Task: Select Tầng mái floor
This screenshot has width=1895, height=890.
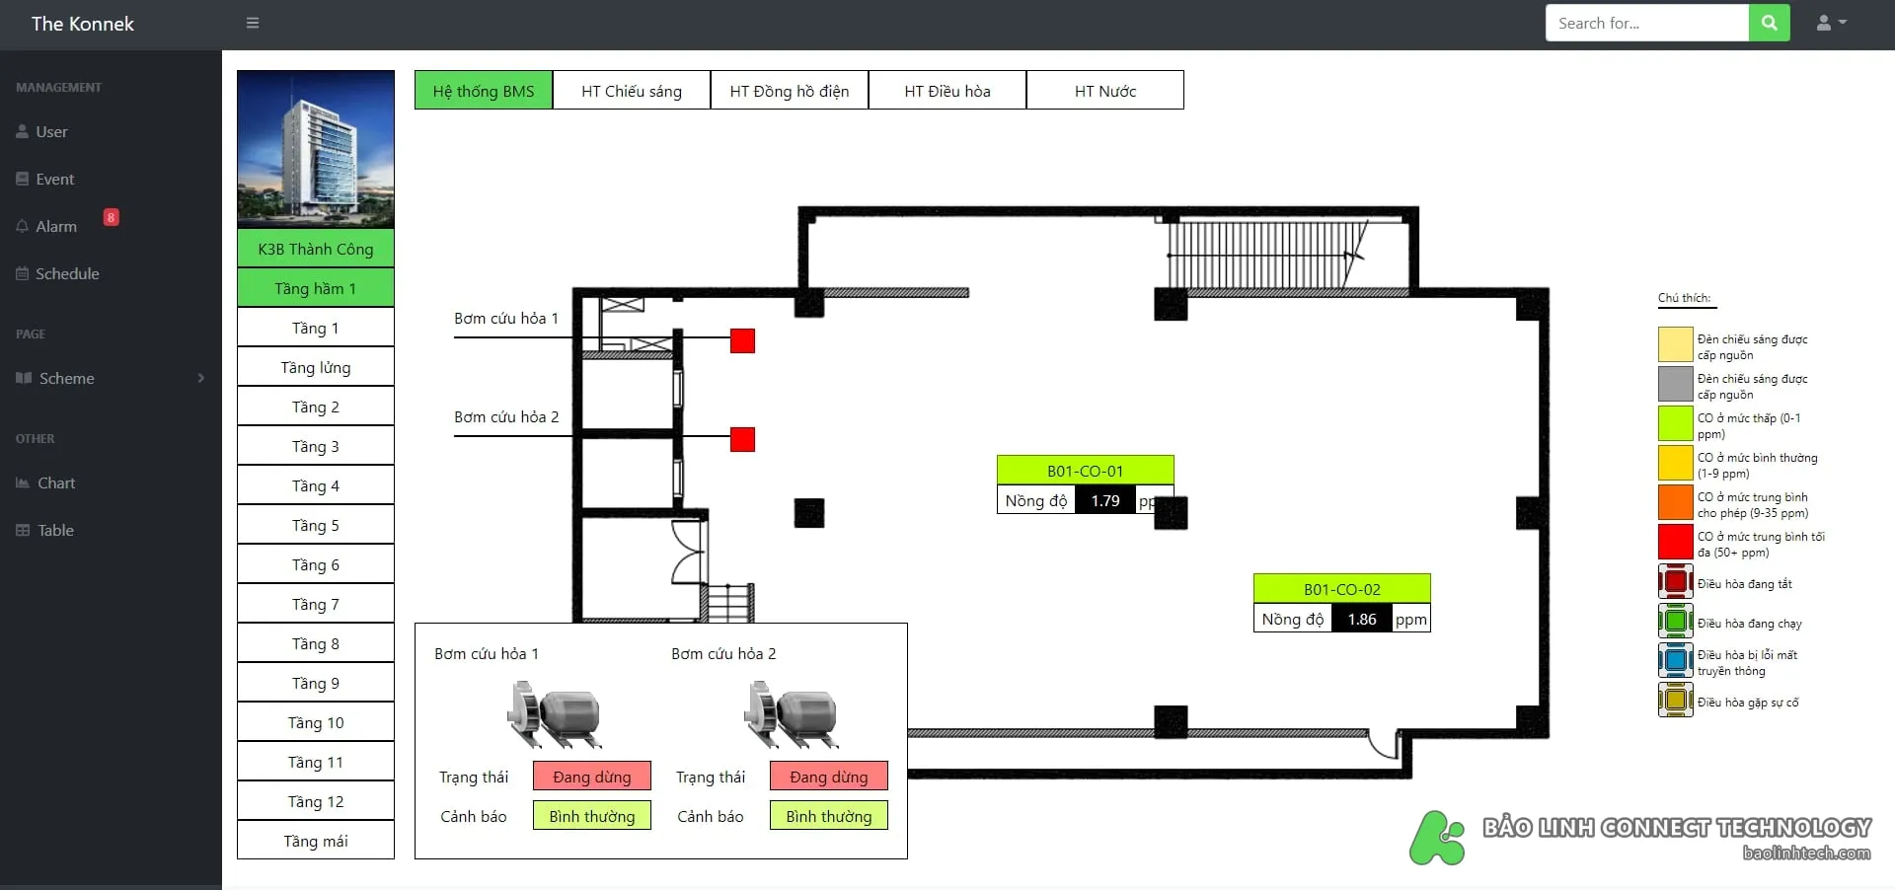Action: [x=316, y=841]
